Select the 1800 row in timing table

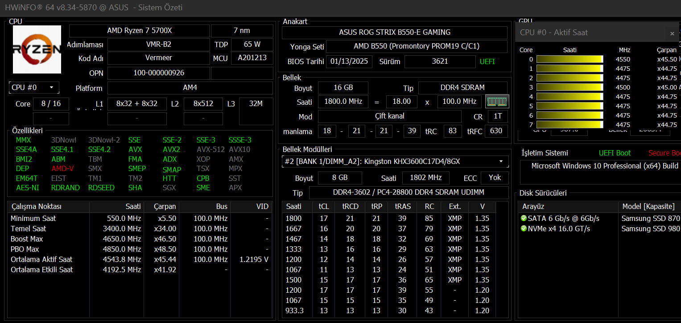pos(389,218)
